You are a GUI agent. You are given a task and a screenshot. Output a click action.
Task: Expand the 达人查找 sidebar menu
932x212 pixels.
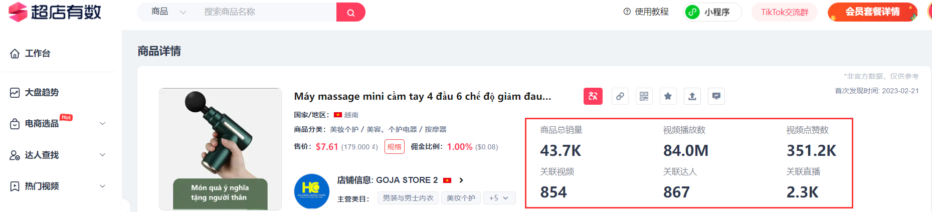coord(58,155)
